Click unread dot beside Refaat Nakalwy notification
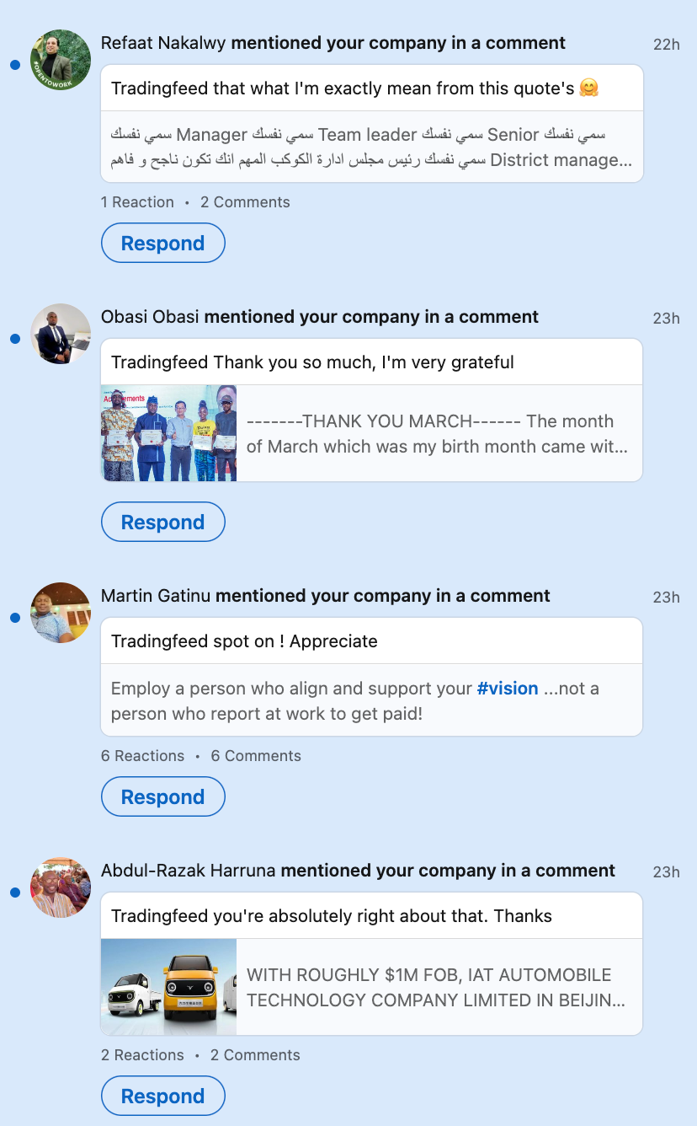The height and width of the screenshot is (1126, 697). (14, 65)
